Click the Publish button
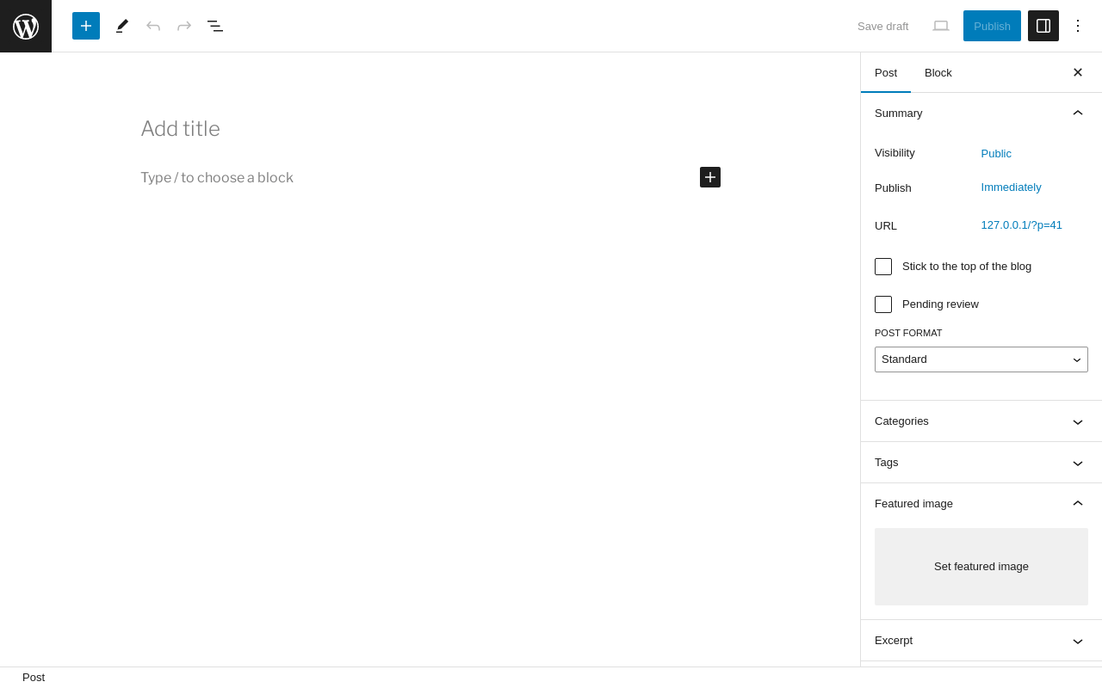 [x=992, y=26]
